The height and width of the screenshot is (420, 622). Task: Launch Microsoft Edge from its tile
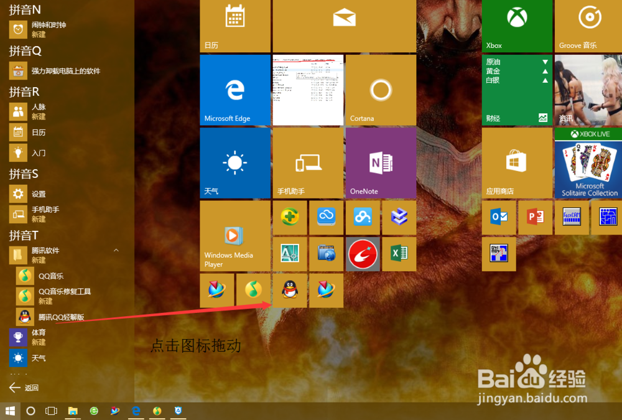pyautogui.click(x=234, y=89)
